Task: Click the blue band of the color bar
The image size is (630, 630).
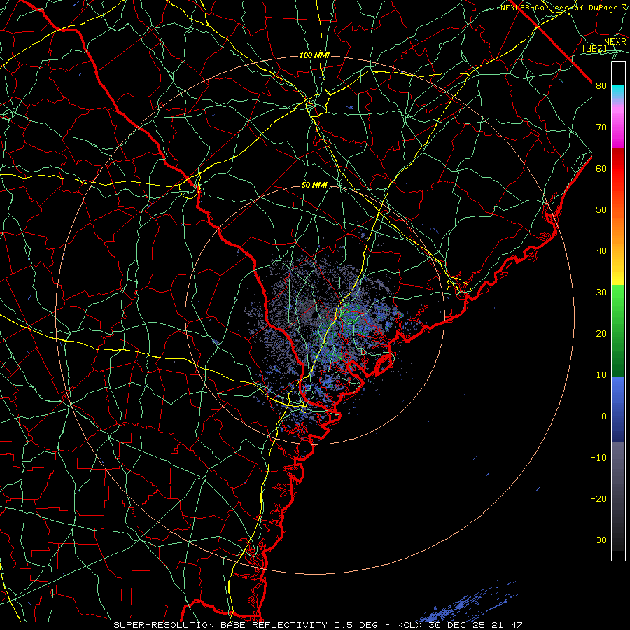Action: pos(618,409)
